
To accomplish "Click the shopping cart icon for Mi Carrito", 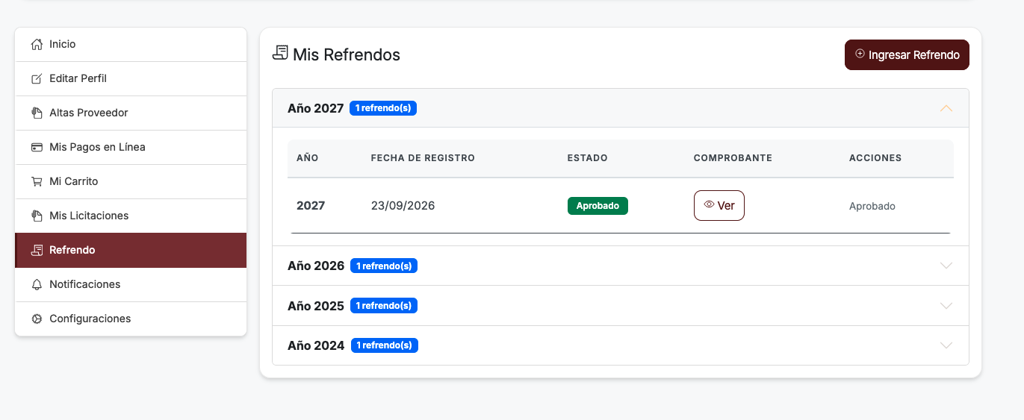I will point(37,182).
